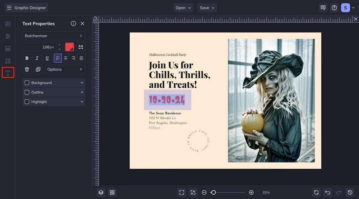Enable the Outline checkbox
Image resolution: width=359 pixels, height=199 pixels.
point(27,92)
